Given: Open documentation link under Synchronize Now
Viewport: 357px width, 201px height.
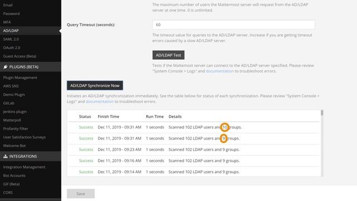Looking at the screenshot, I should tap(99, 102).
